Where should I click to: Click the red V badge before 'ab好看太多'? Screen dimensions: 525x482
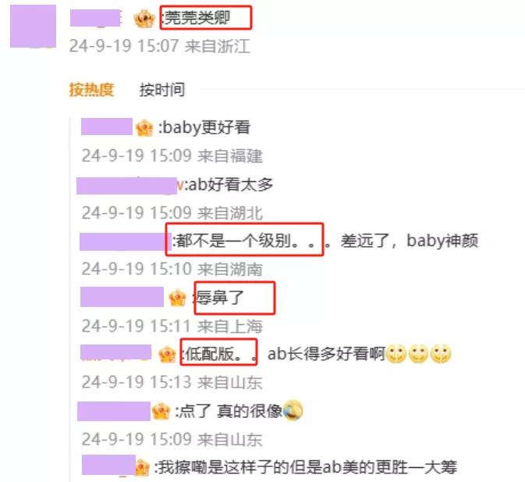(180, 185)
